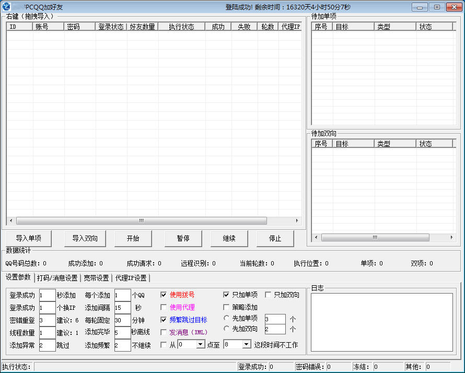This screenshot has width=465, height=373.
Task: Click the 密错重登 input field
Action: click(47, 320)
